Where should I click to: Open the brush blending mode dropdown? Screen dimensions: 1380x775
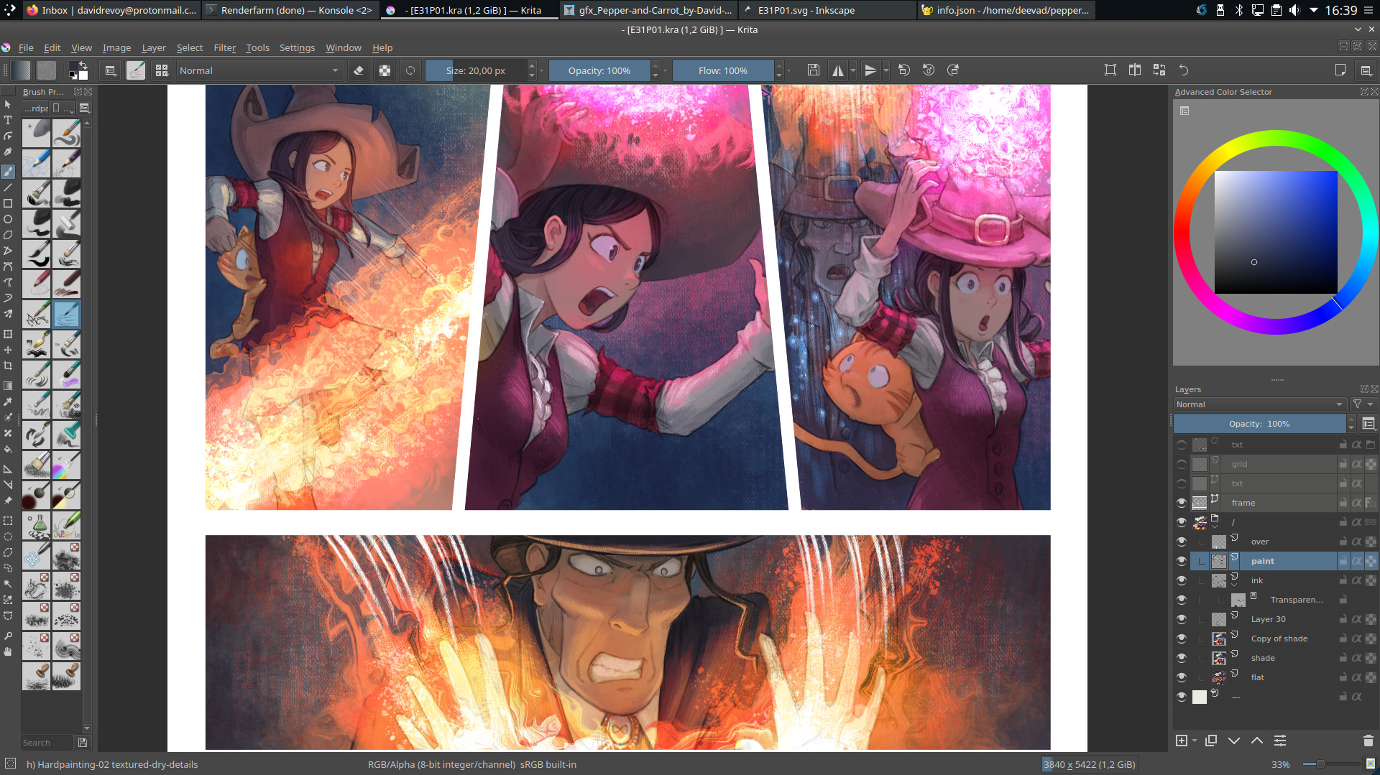tap(259, 70)
